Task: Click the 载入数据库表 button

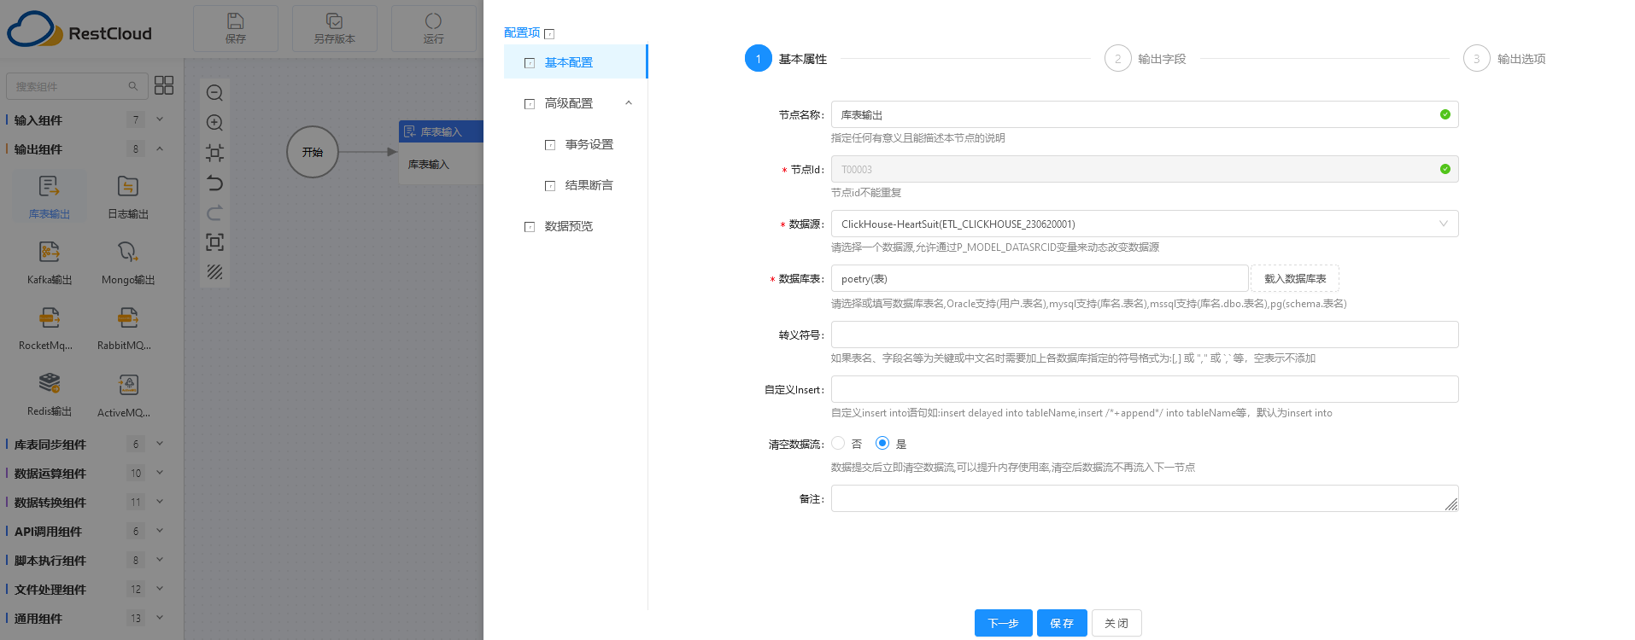Action: click(1295, 278)
